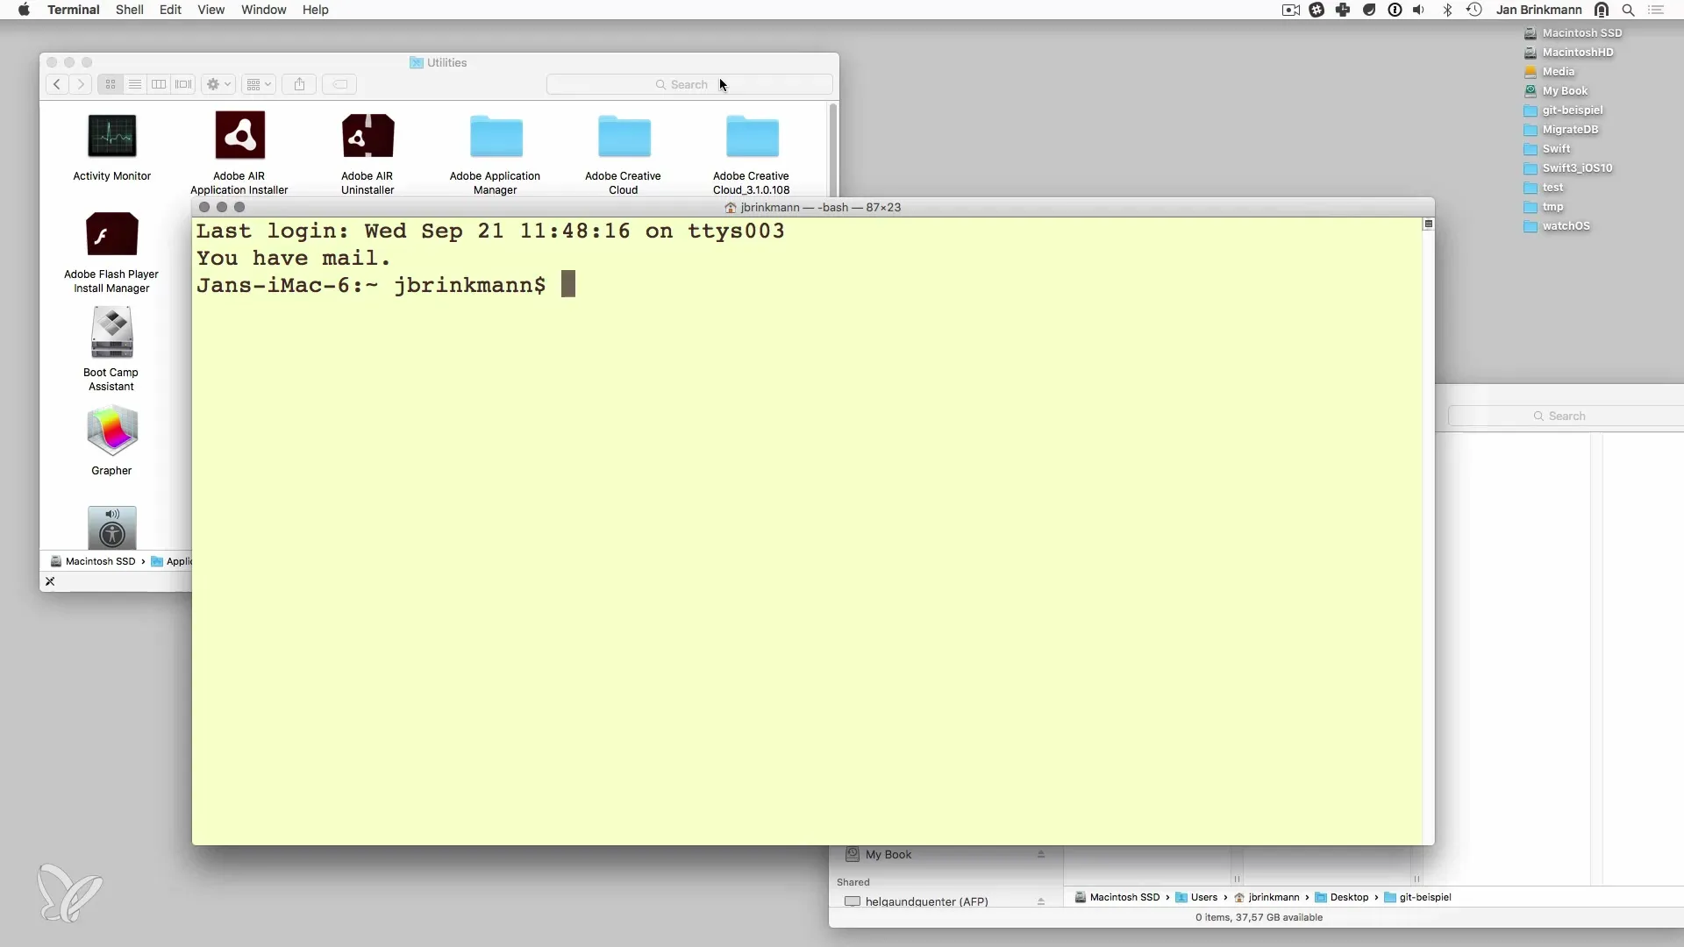
Task: Launch Boot Camp Assistant icon
Action: 111,332
